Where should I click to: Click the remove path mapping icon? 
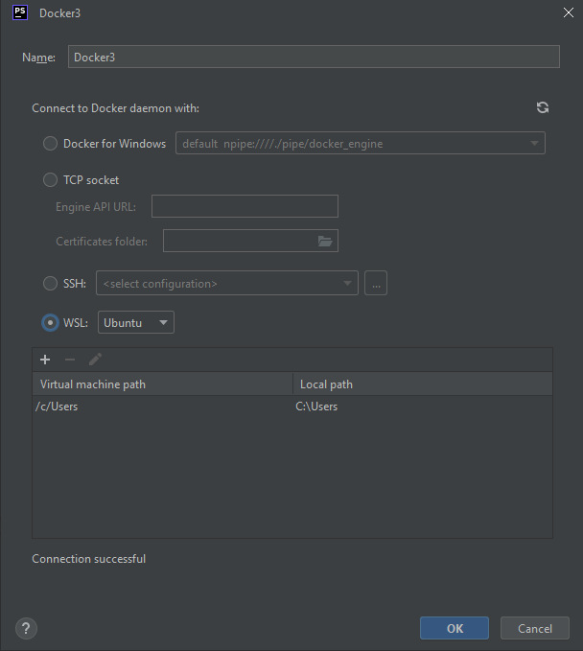tap(70, 360)
